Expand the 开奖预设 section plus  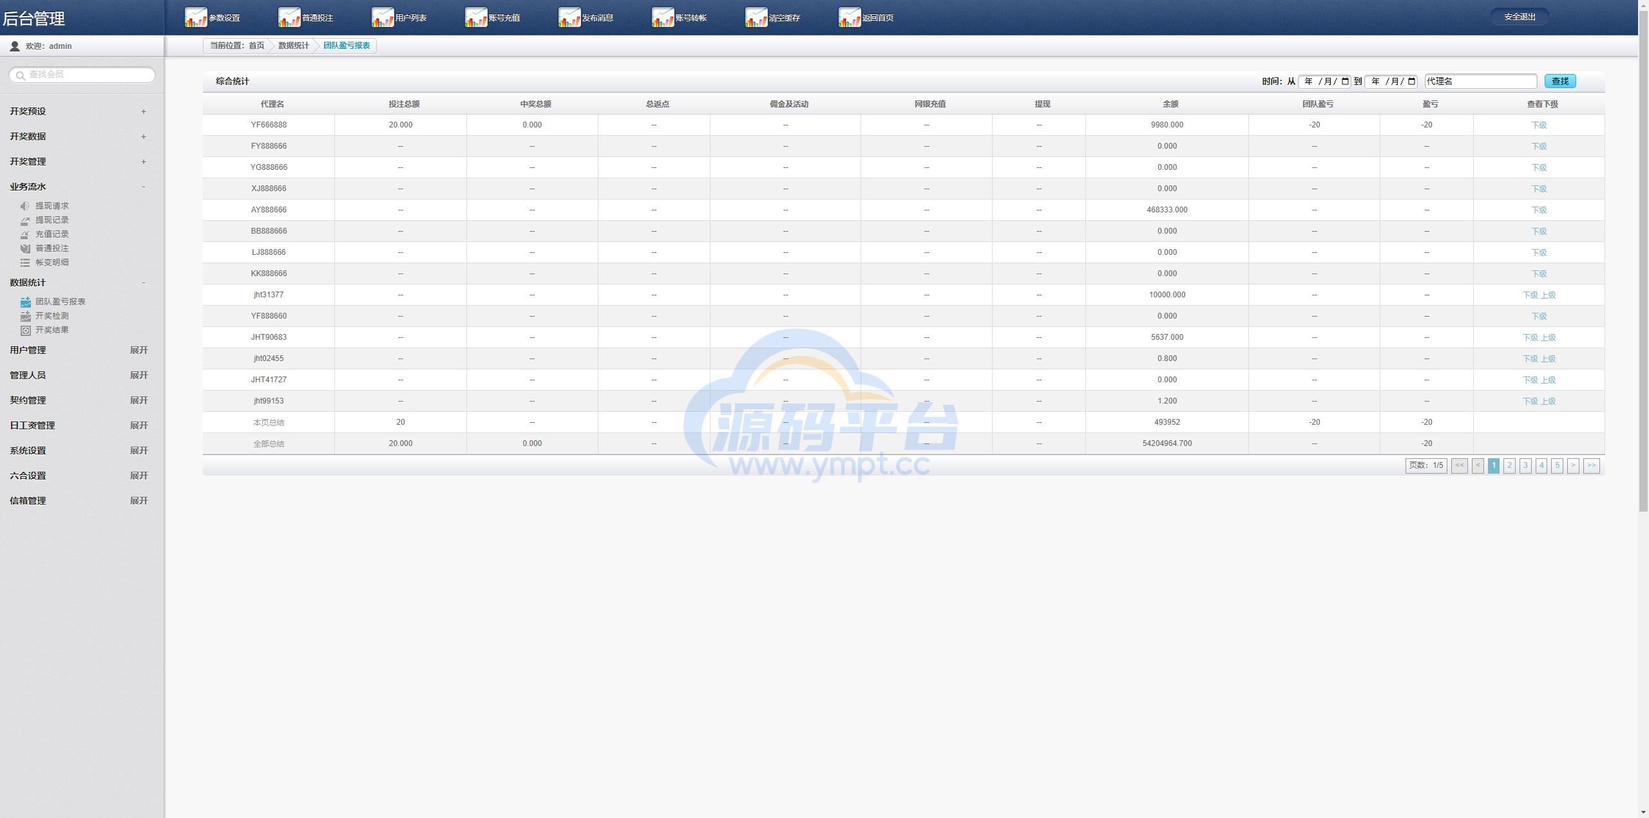tap(144, 111)
